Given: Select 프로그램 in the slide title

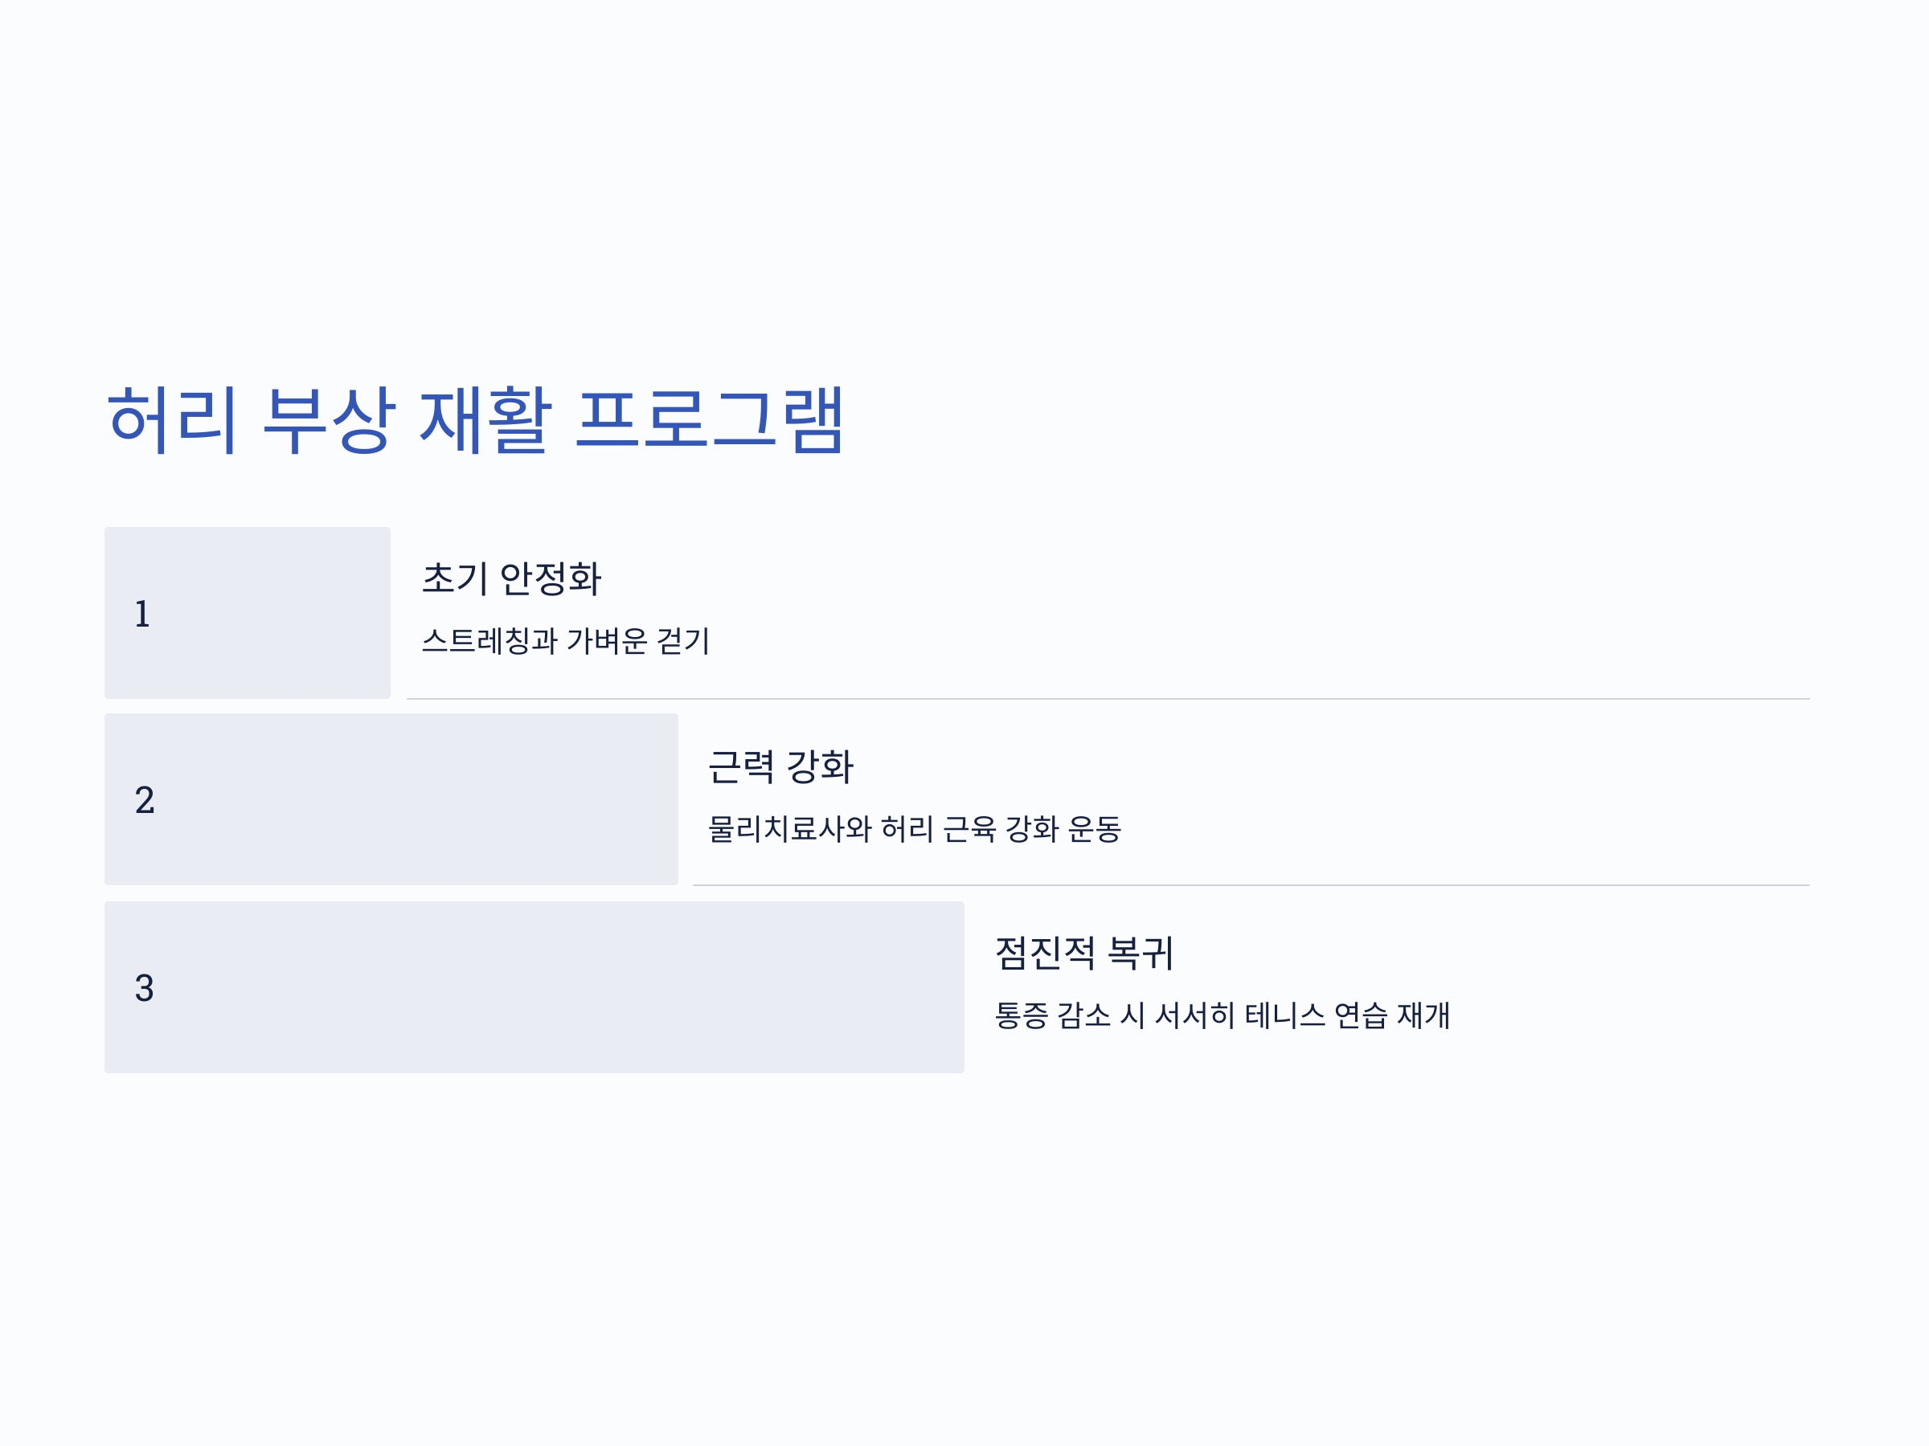Looking at the screenshot, I should [710, 420].
